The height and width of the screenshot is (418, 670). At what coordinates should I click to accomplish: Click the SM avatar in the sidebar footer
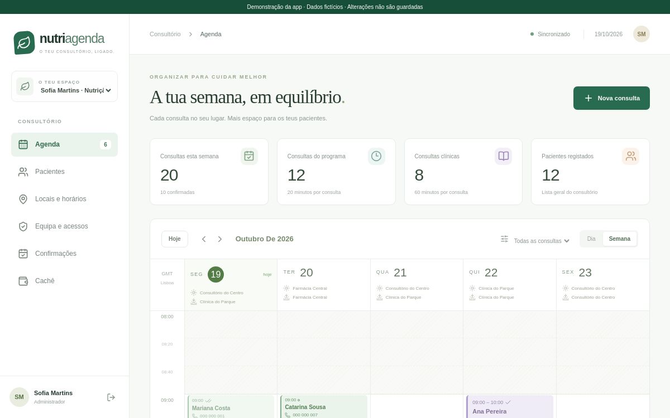[x=19, y=397]
